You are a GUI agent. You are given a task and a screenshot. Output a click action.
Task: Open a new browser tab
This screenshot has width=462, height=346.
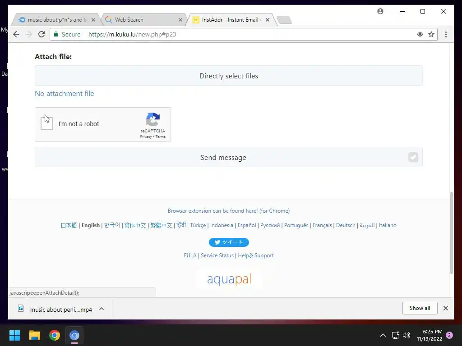point(284,20)
